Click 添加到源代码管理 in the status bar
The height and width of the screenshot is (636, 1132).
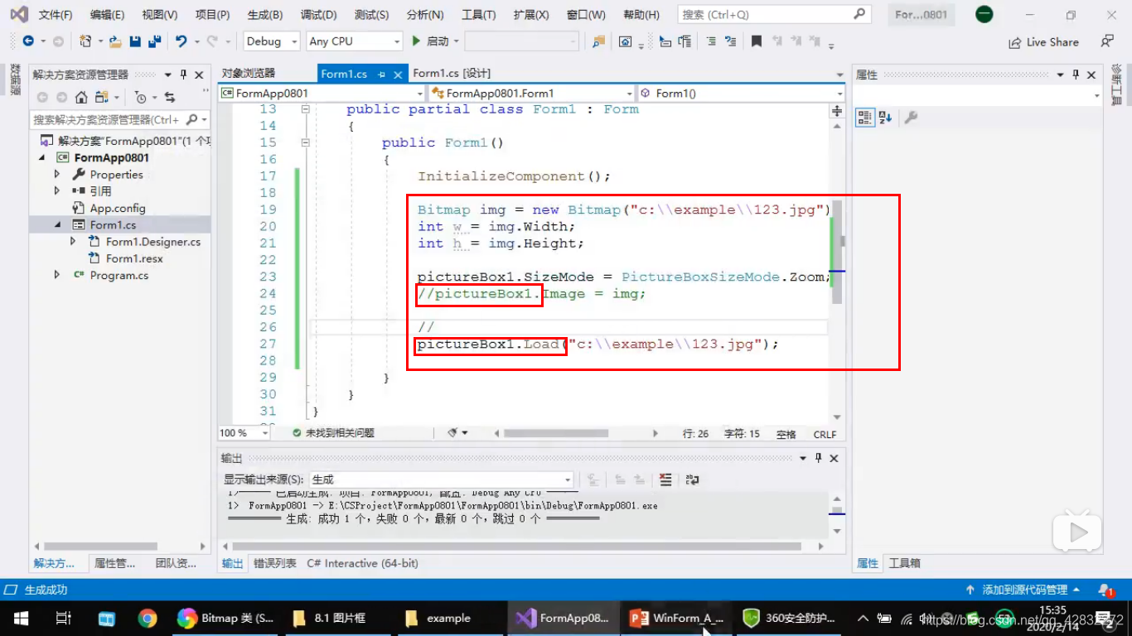pos(1023,590)
